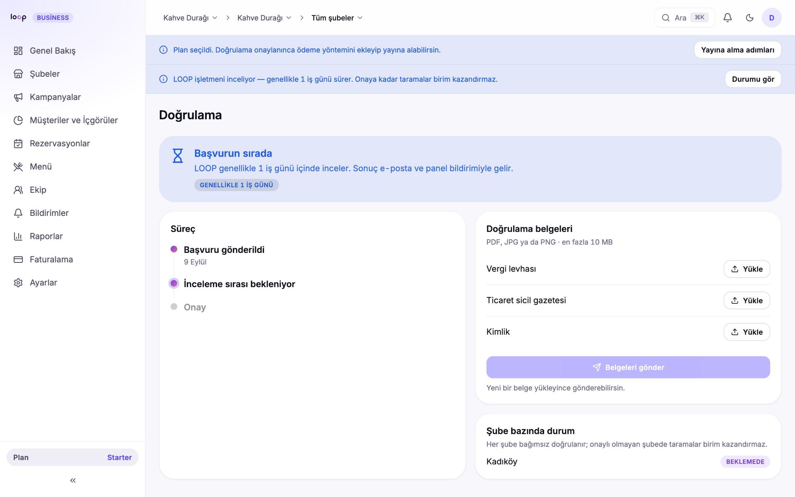Click upload icon for Ticaret sicil gazetesi

735,301
